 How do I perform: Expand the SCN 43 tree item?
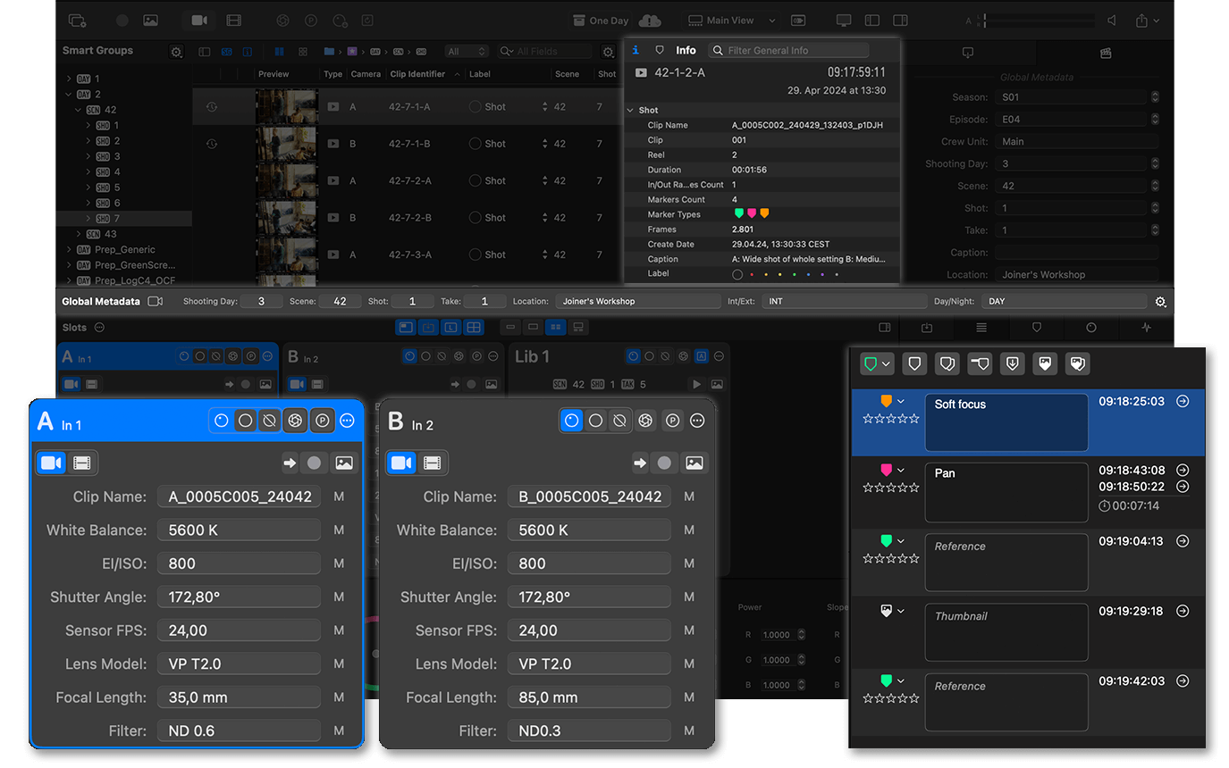pos(80,234)
